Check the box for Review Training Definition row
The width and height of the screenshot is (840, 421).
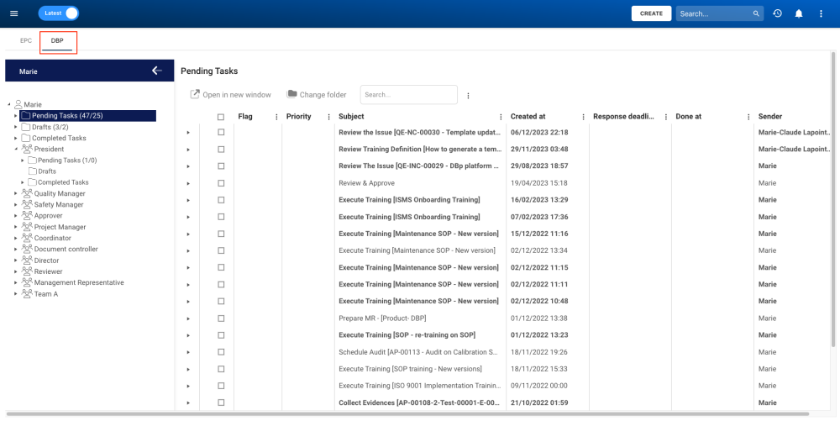pyautogui.click(x=221, y=149)
